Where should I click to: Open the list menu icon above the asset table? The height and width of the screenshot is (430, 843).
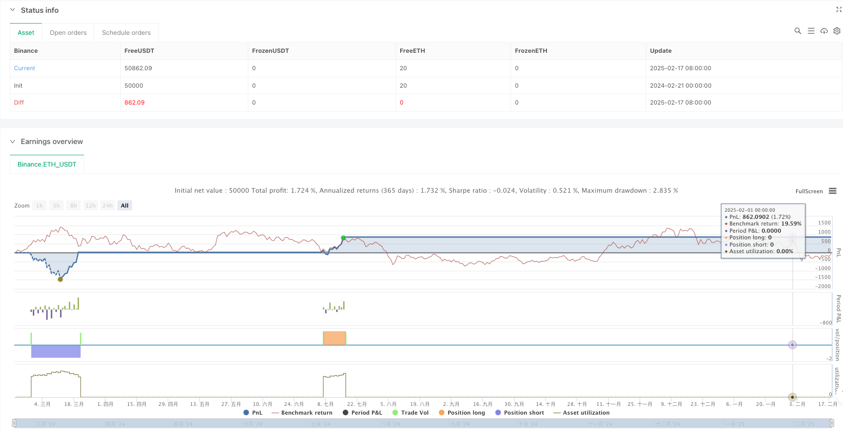click(811, 31)
